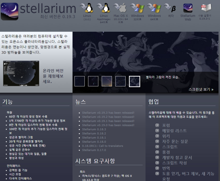Open the PDF user guide icon
The image size is (220, 181).
[x=206, y=8]
